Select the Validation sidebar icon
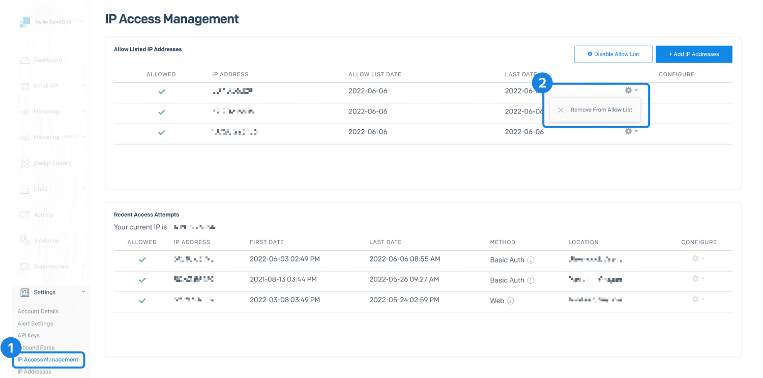Viewport: 763px width, 378px height. 25,240
